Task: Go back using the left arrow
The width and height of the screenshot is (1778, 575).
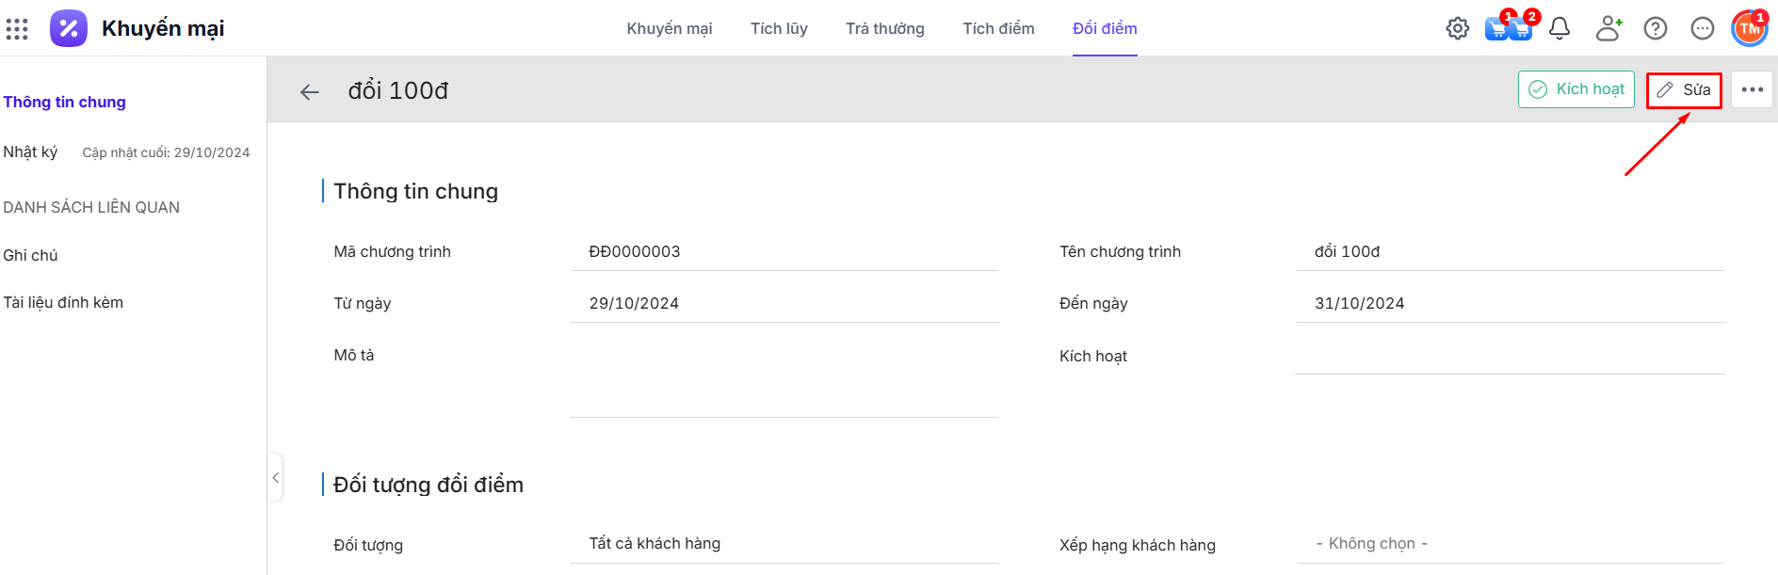Action: pos(309,91)
